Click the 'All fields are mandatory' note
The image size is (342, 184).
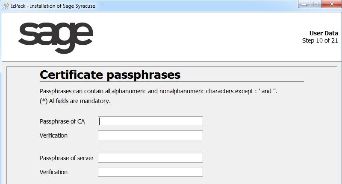click(x=75, y=101)
